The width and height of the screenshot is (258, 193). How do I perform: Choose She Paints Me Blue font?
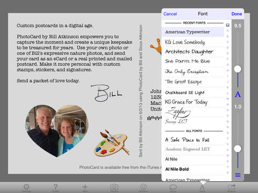[x=193, y=62]
